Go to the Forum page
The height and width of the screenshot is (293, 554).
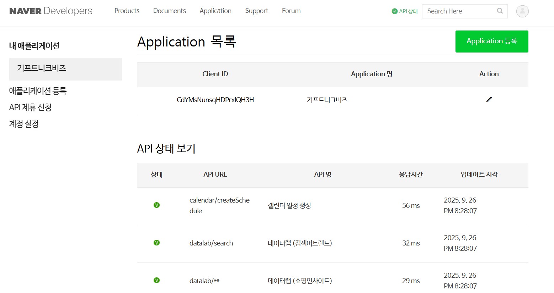click(x=291, y=11)
